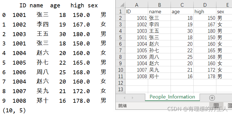Click 165.0 in the printed DataFrame output
The image size is (232, 114).
(x=81, y=63)
